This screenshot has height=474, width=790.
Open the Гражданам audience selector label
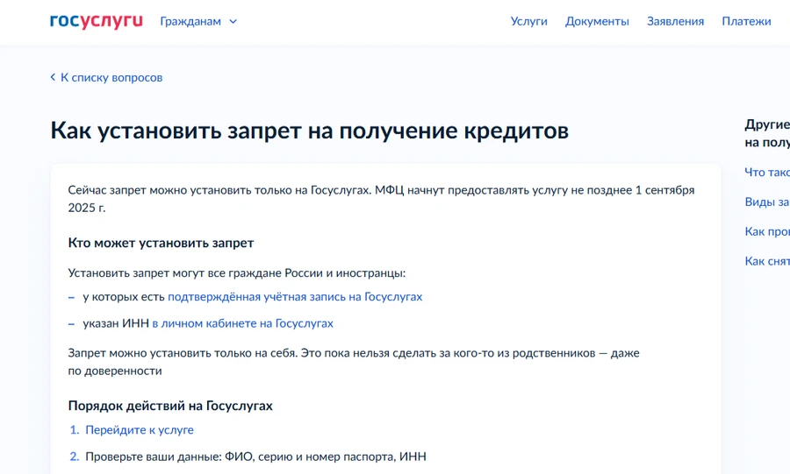(x=190, y=22)
